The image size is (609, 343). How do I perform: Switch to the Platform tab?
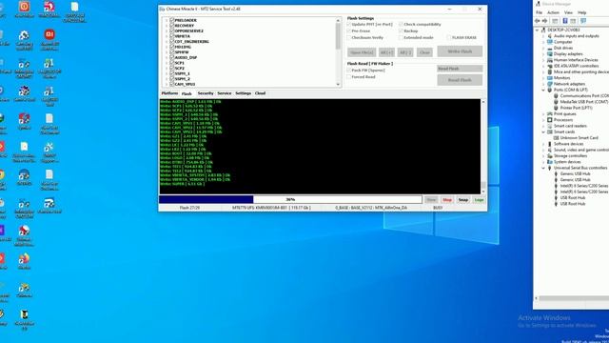point(169,93)
